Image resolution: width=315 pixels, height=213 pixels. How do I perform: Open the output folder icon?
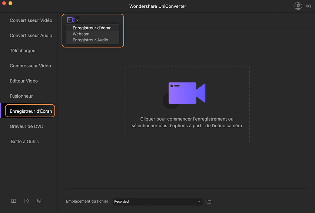click(x=209, y=202)
